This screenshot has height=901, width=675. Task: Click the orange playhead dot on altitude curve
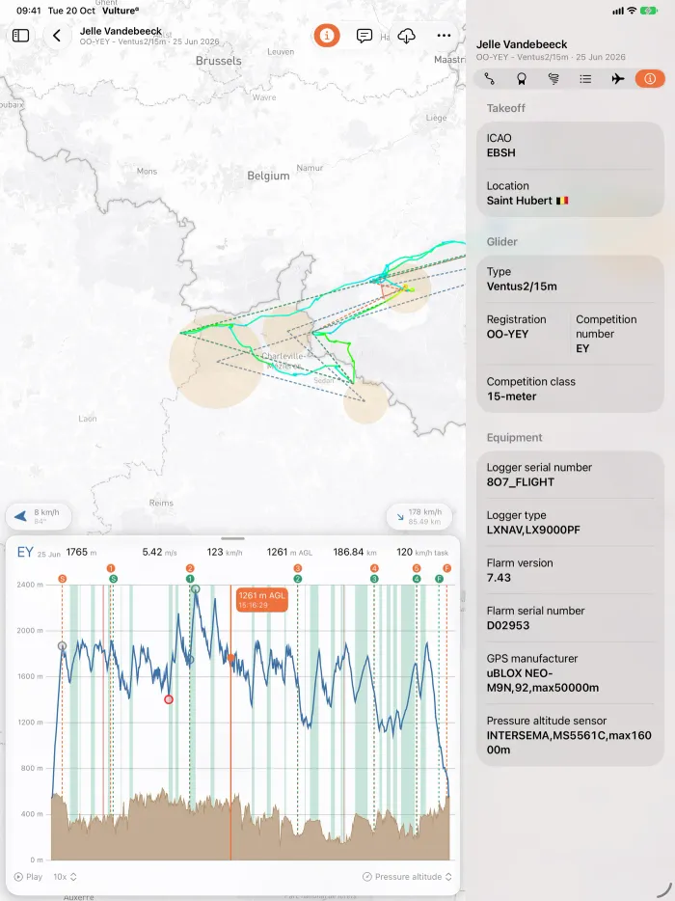pyautogui.click(x=230, y=657)
